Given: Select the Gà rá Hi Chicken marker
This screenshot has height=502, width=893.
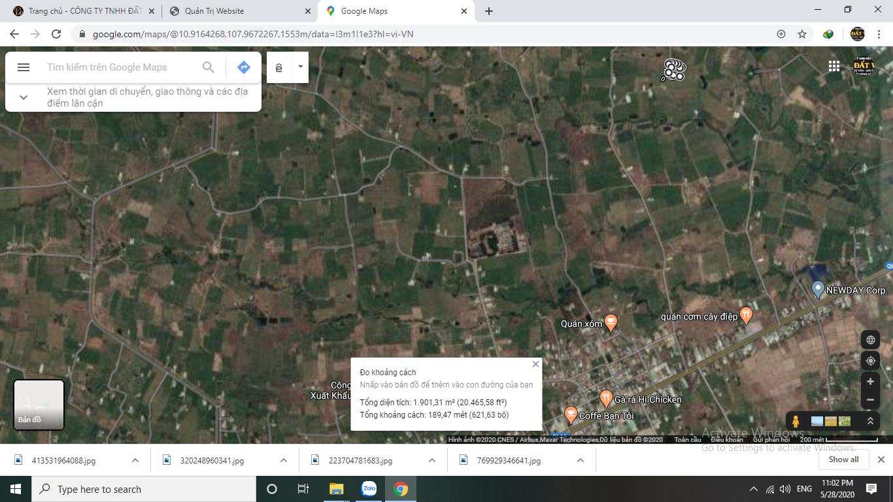Looking at the screenshot, I should click(606, 399).
